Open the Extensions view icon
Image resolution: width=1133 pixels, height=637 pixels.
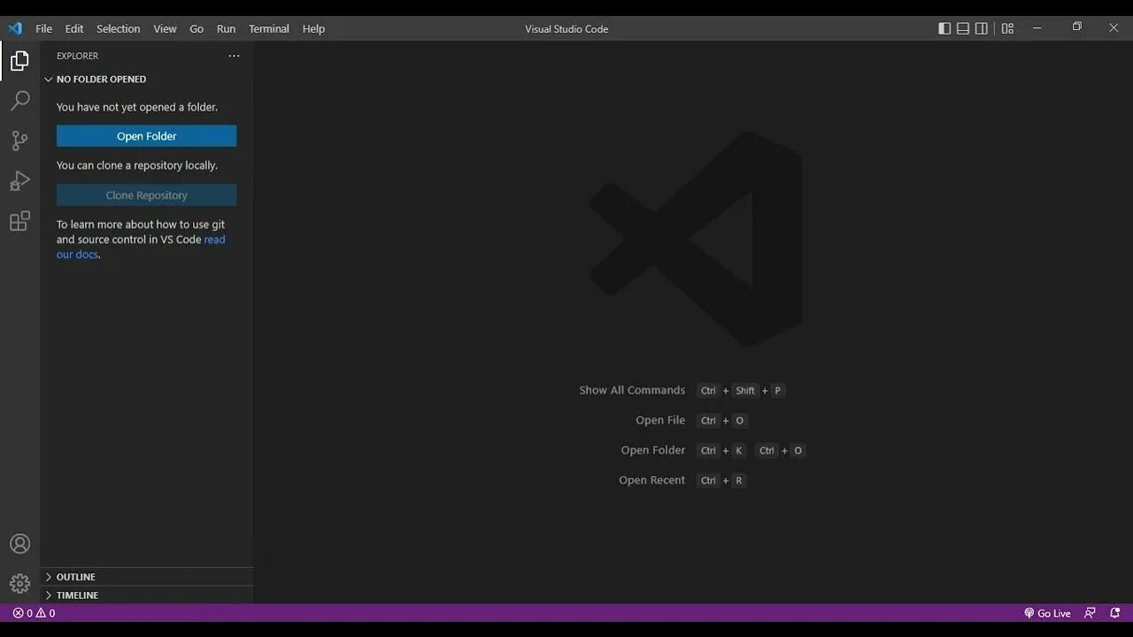19,221
